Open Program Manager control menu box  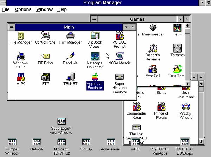click(3, 2)
